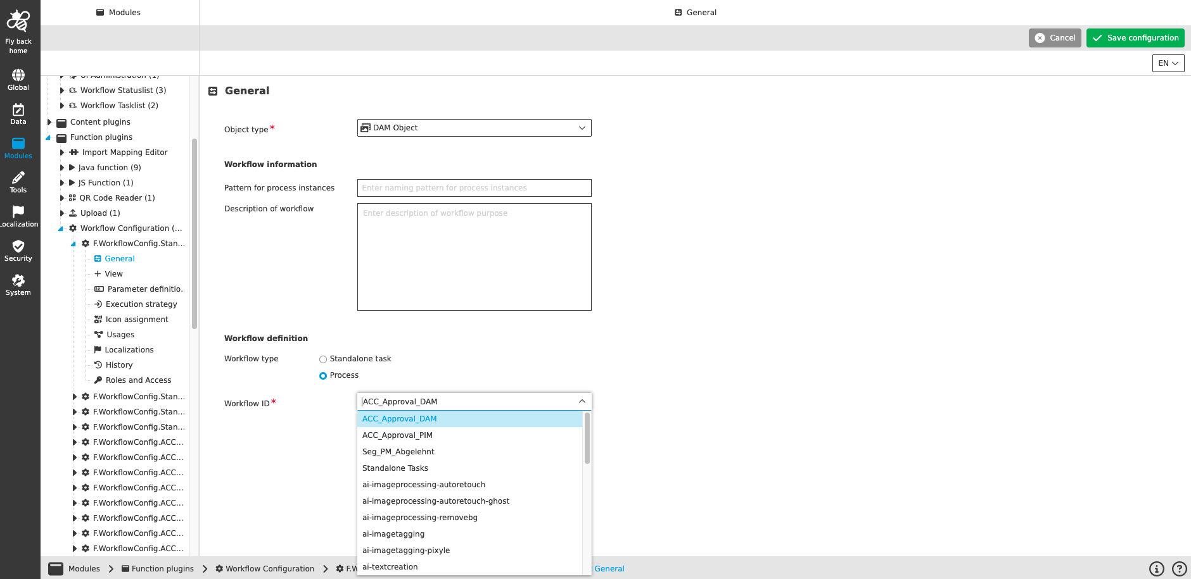The image size is (1191, 579).
Task: Choose ai-imagetagging option from list
Action: [x=469, y=534]
